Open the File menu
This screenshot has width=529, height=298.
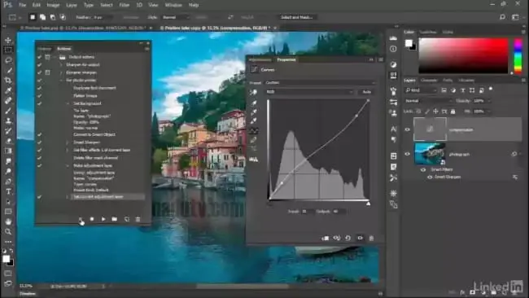point(22,5)
